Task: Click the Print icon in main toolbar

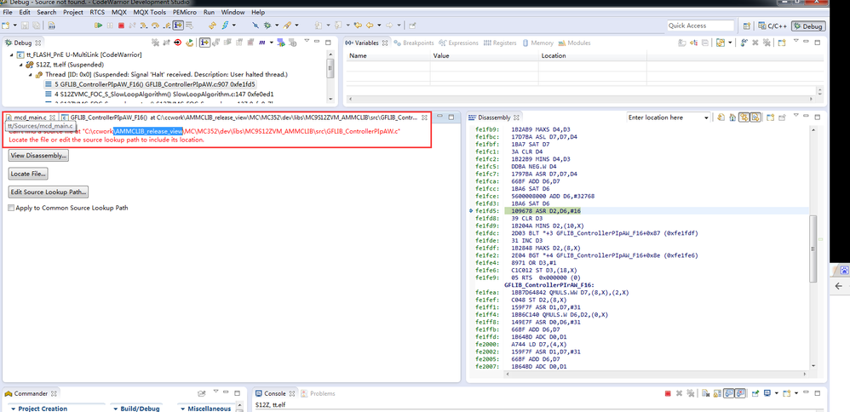Action: (51, 26)
